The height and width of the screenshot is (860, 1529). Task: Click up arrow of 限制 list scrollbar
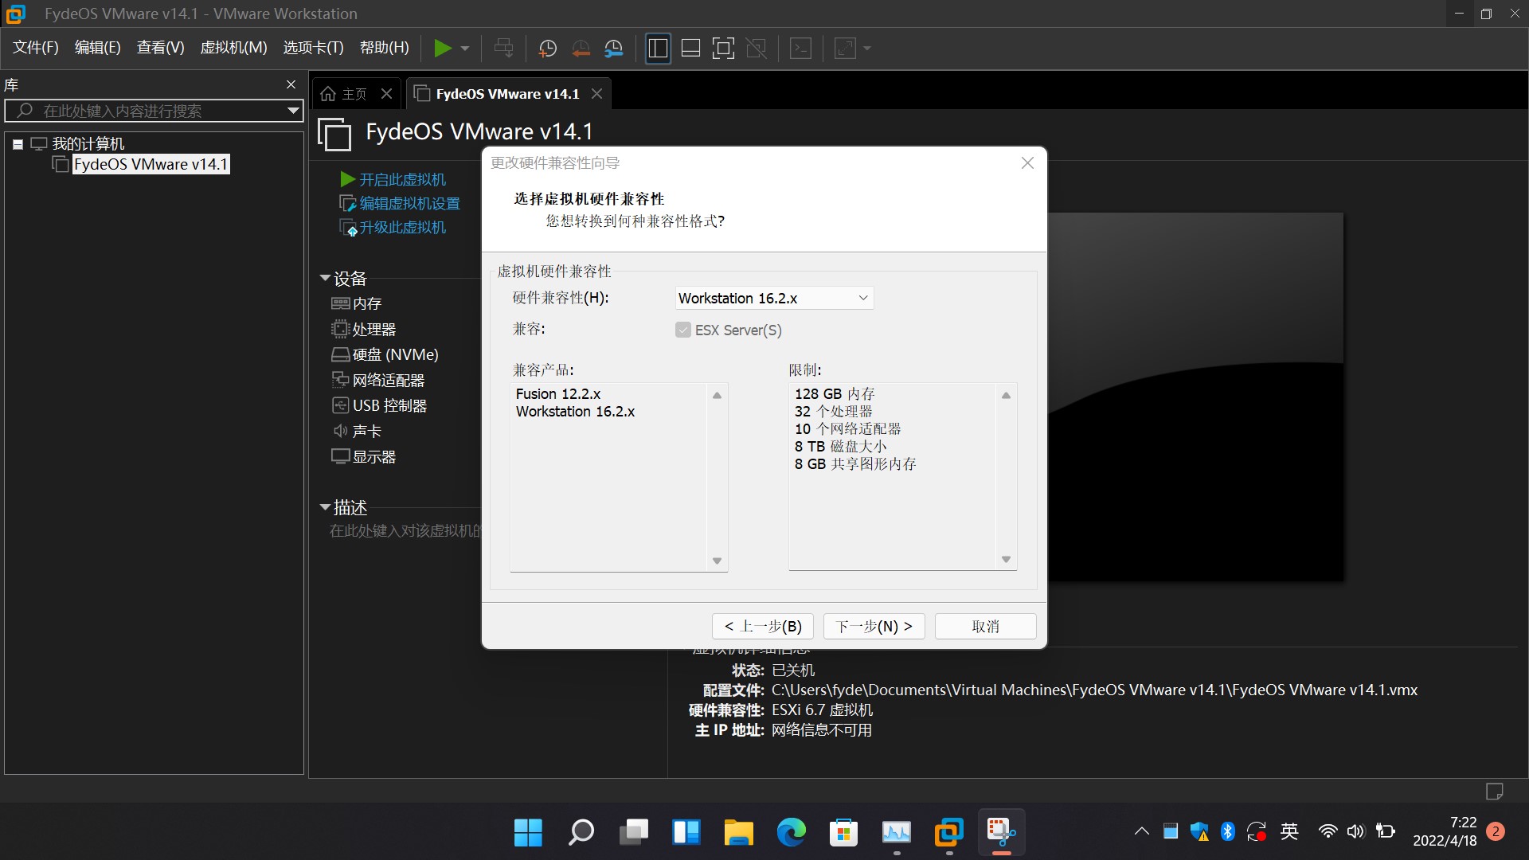pyautogui.click(x=1006, y=395)
